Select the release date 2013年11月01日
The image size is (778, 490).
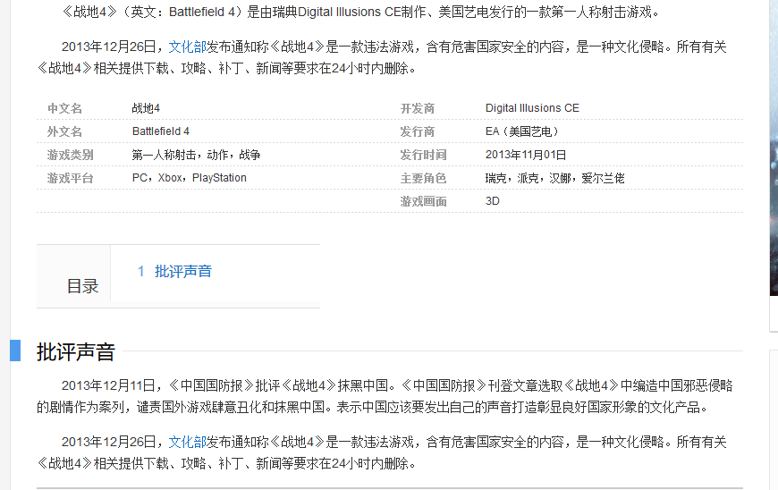point(526,155)
